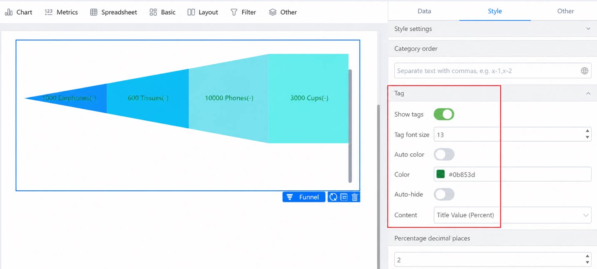
Task: Click the globe icon in Category order field
Action: pyautogui.click(x=585, y=71)
